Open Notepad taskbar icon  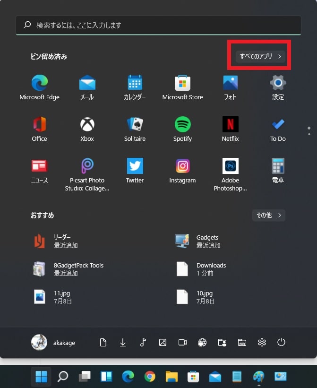pyautogui.click(x=237, y=377)
